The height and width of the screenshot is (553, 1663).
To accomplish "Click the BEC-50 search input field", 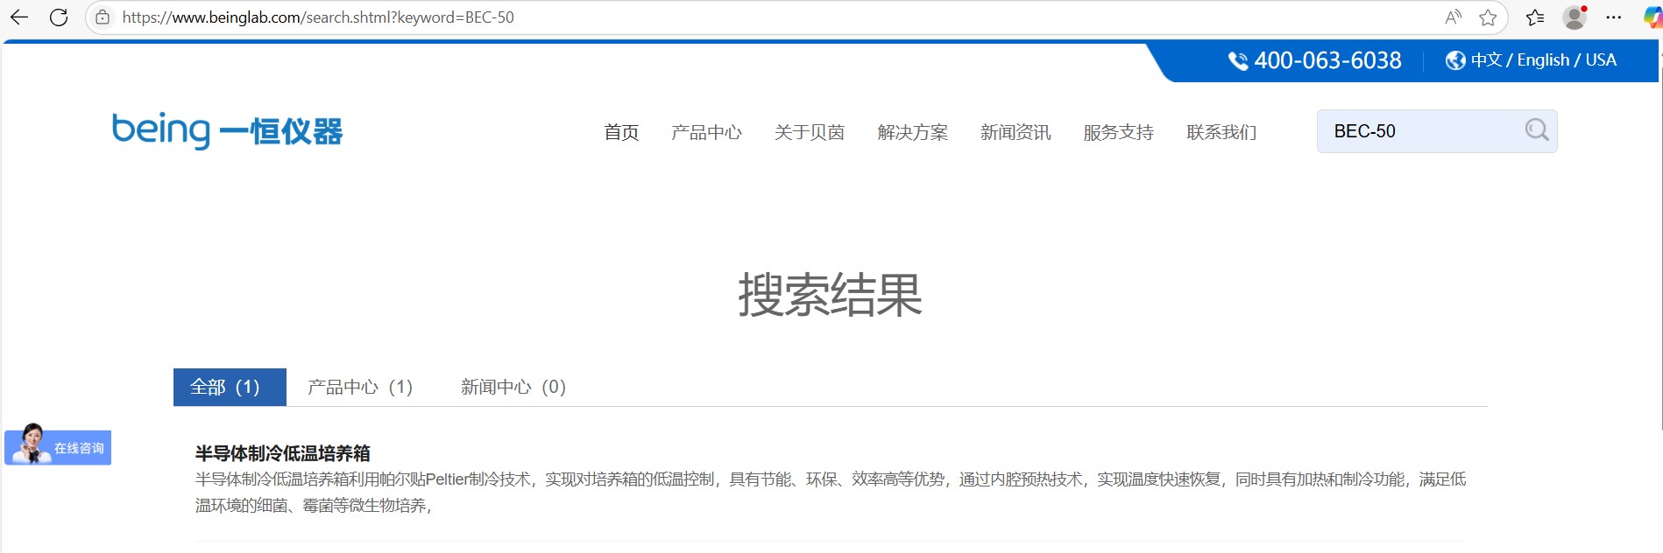I will coord(1419,131).
